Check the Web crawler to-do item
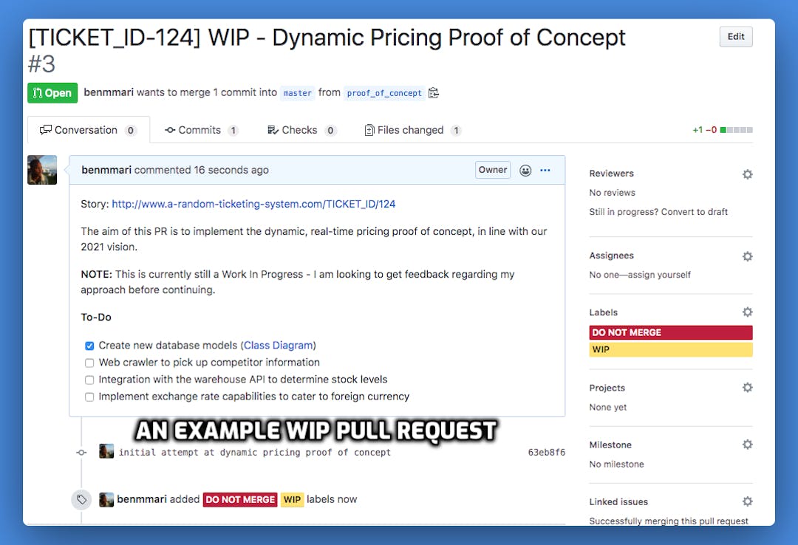This screenshot has width=798, height=545. 89,362
